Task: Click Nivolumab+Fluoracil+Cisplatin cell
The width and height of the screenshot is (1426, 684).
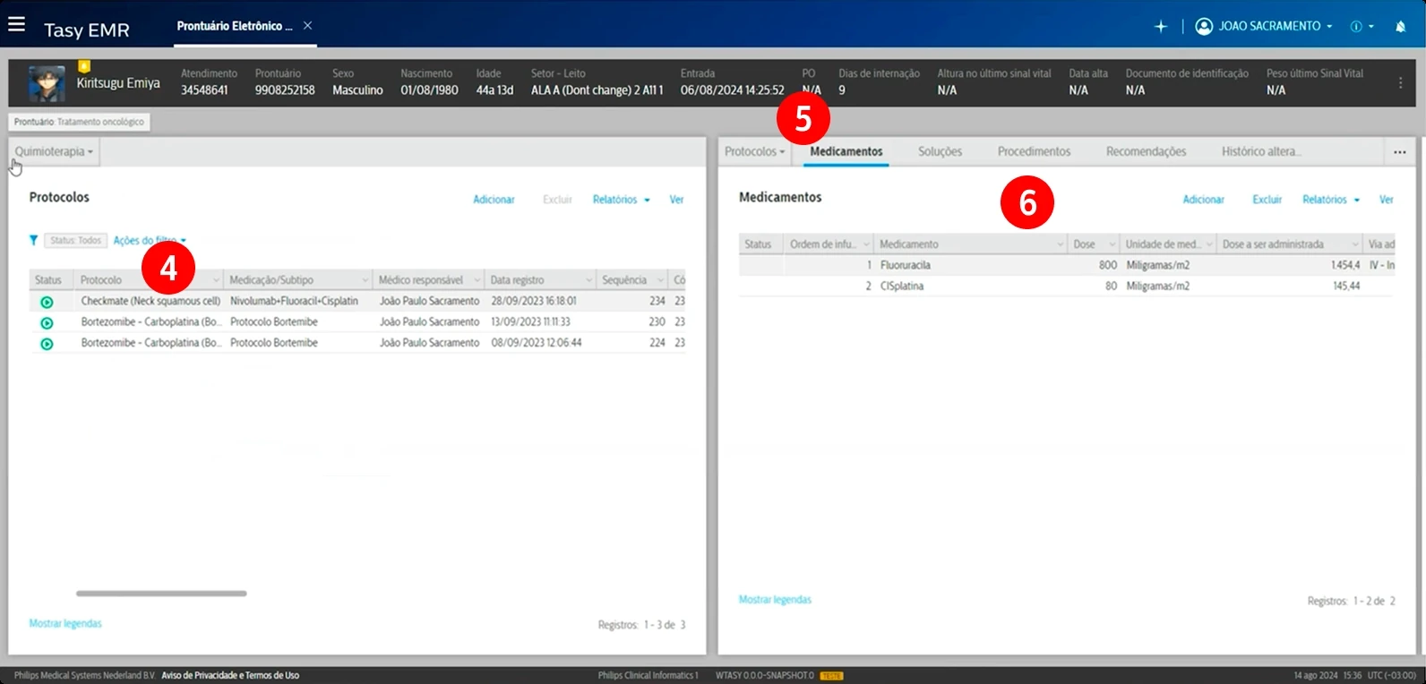Action: [294, 302]
